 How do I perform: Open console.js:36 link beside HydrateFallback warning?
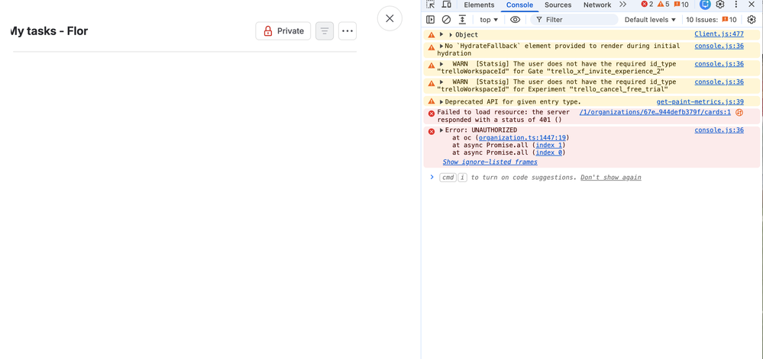click(719, 46)
